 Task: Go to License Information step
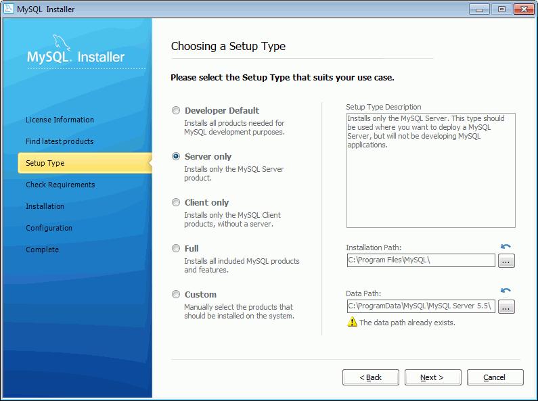pos(60,120)
